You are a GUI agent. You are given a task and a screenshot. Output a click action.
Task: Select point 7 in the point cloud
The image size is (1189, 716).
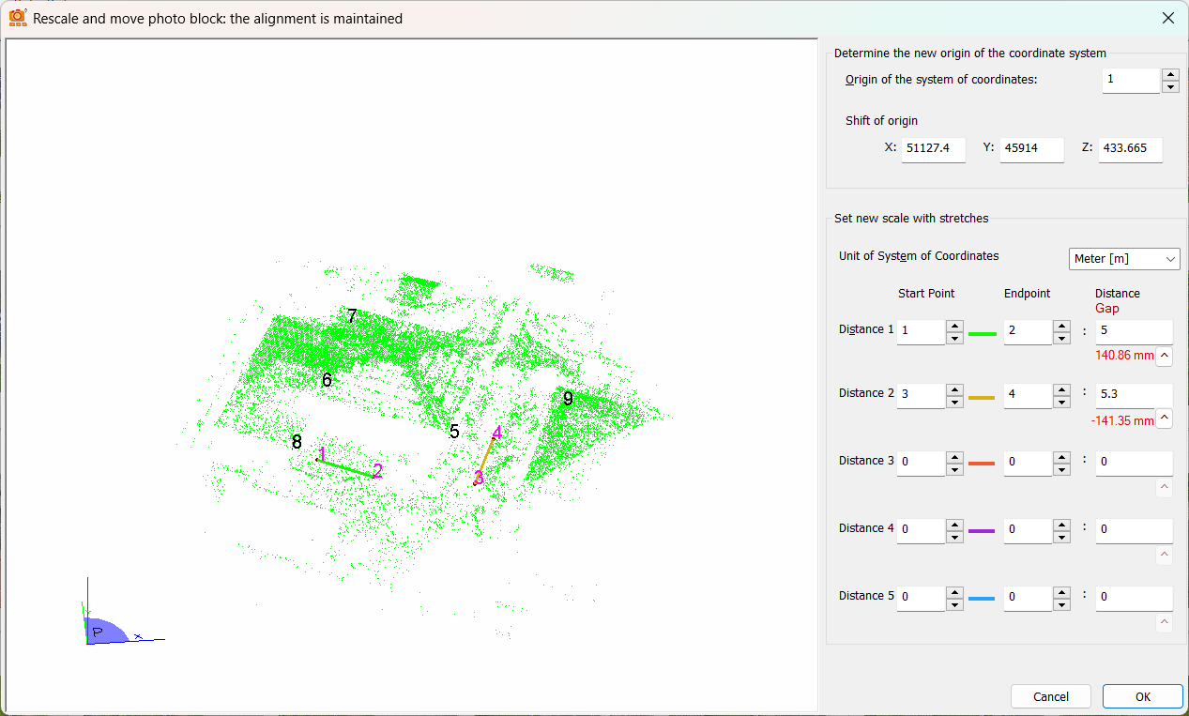[x=352, y=316]
